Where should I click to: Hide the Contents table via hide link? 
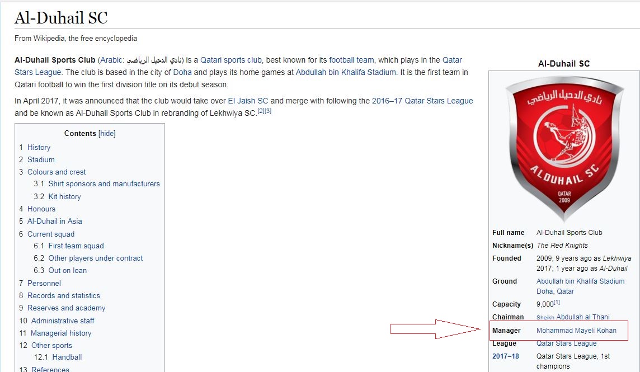click(x=107, y=134)
